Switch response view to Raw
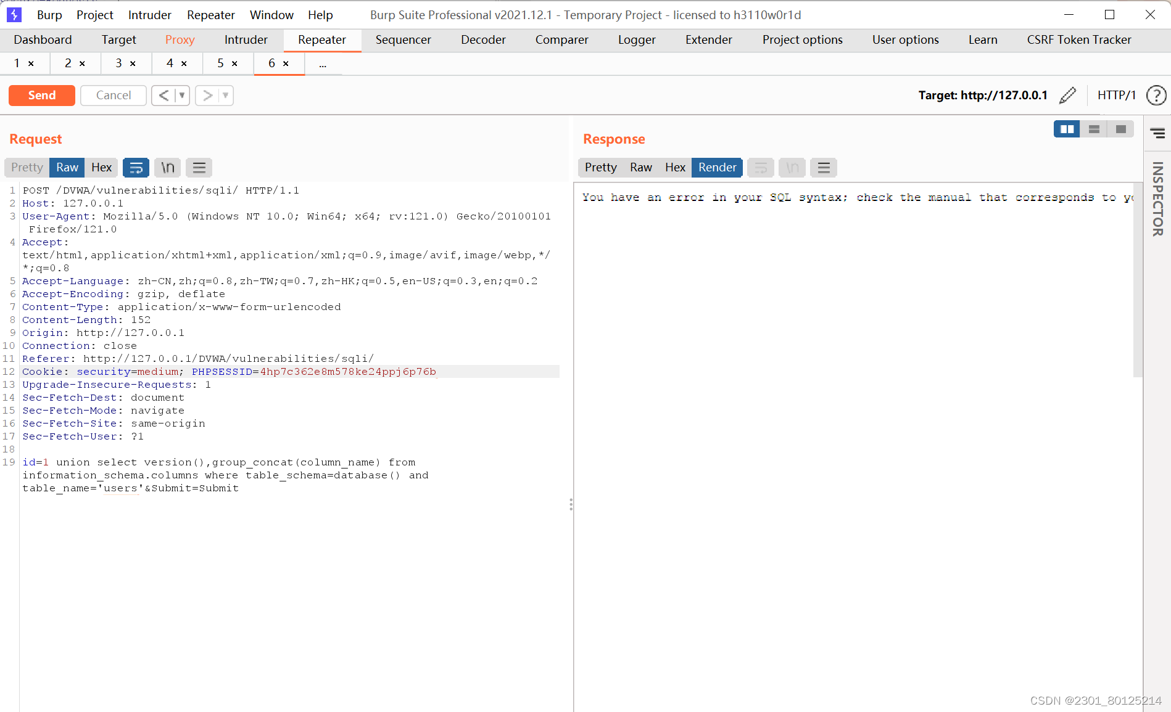1171x712 pixels. [x=641, y=168]
